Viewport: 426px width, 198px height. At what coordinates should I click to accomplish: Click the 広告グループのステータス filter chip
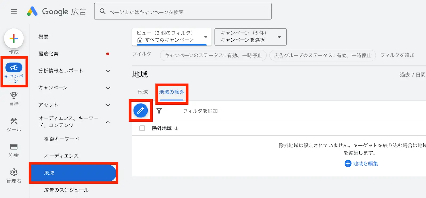[322, 55]
